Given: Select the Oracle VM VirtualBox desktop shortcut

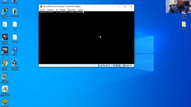Looking at the screenshot, I should [15, 65].
